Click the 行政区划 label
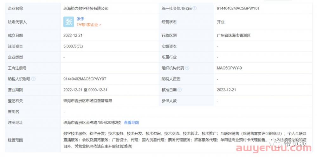317x157 pixels. coord(169,35)
